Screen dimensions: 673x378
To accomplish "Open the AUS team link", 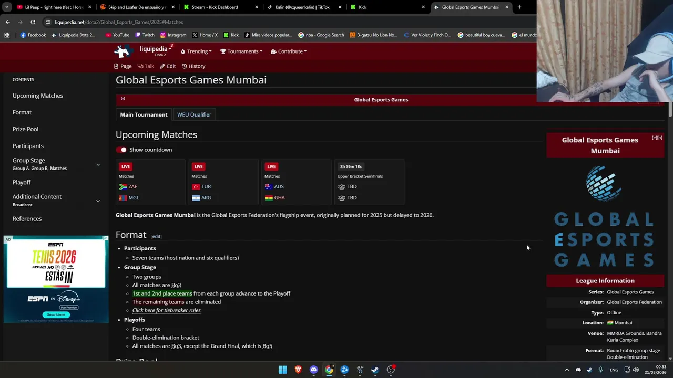I will (x=279, y=186).
